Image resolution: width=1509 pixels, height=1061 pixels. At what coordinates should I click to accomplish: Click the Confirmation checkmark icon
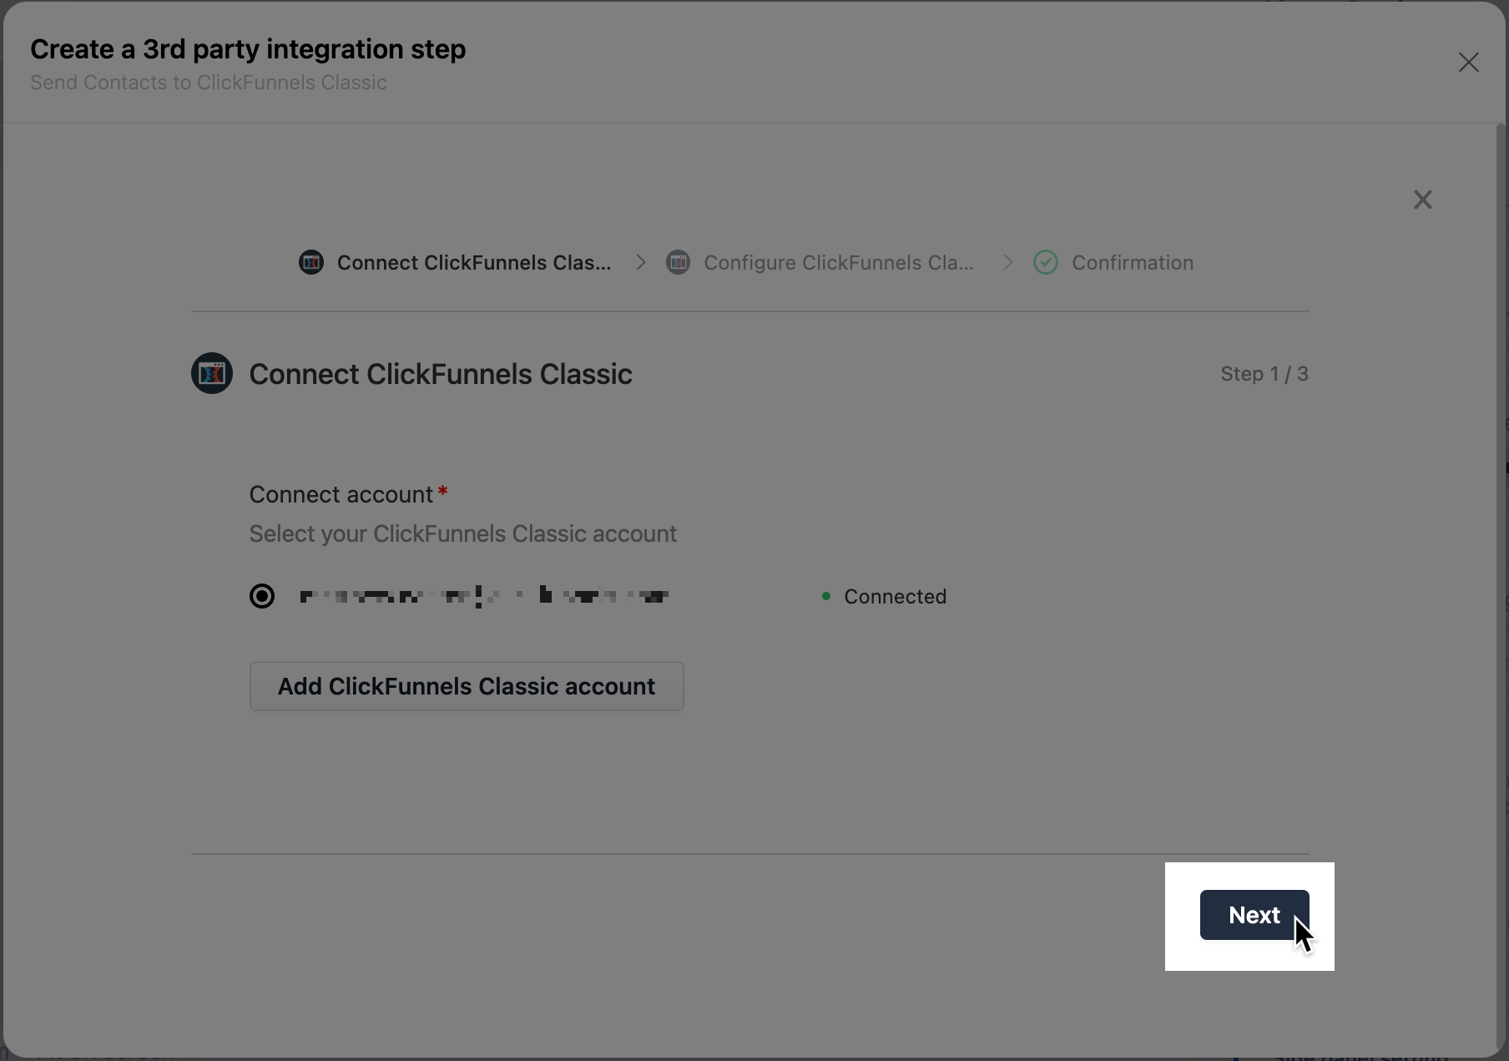click(x=1046, y=263)
